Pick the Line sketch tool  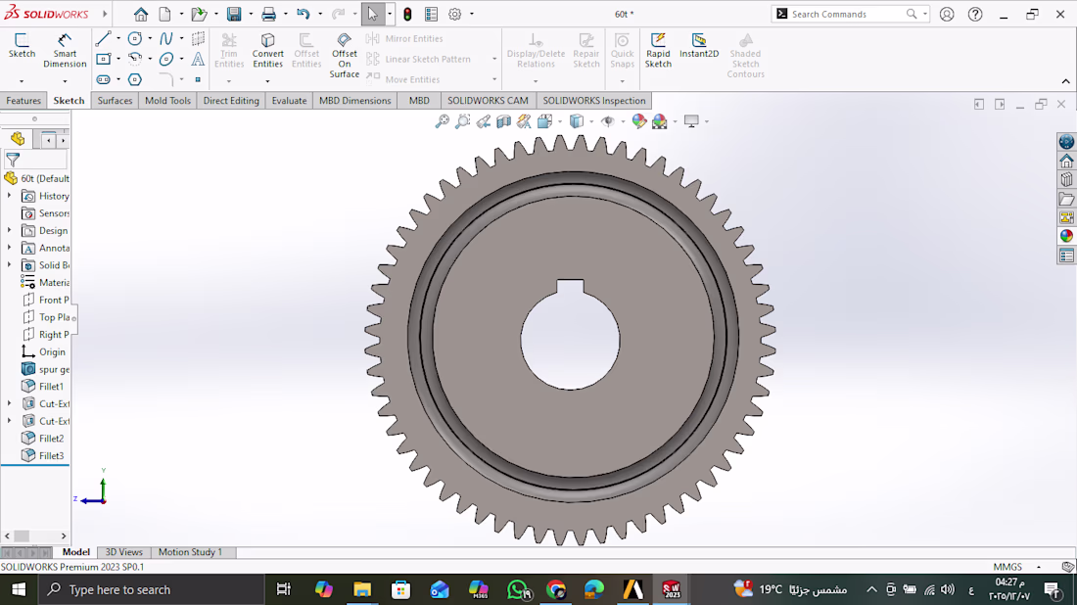103,39
